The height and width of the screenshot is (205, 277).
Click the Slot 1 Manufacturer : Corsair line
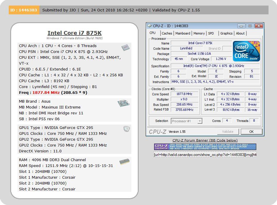click(47, 178)
